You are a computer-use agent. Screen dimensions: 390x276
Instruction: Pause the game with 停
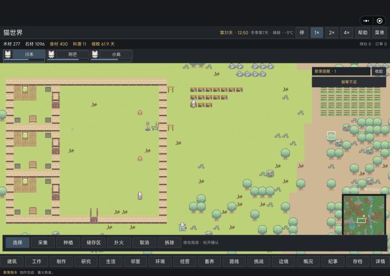coord(302,33)
